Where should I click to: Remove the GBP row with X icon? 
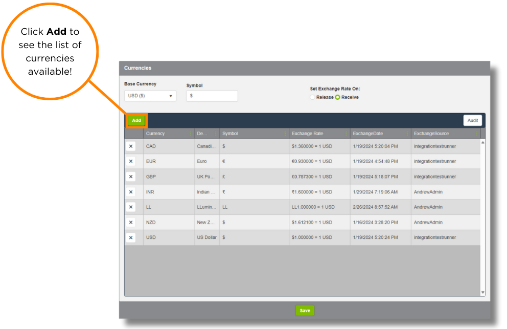[x=131, y=177]
